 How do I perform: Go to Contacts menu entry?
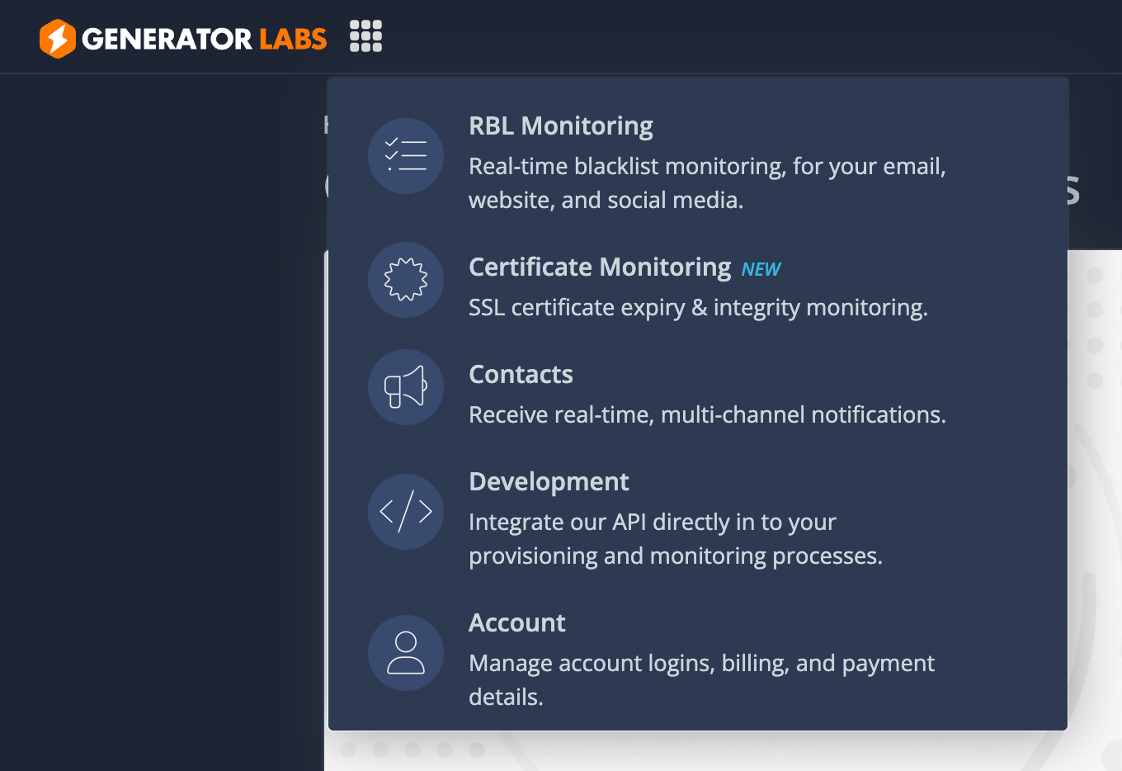click(x=521, y=375)
